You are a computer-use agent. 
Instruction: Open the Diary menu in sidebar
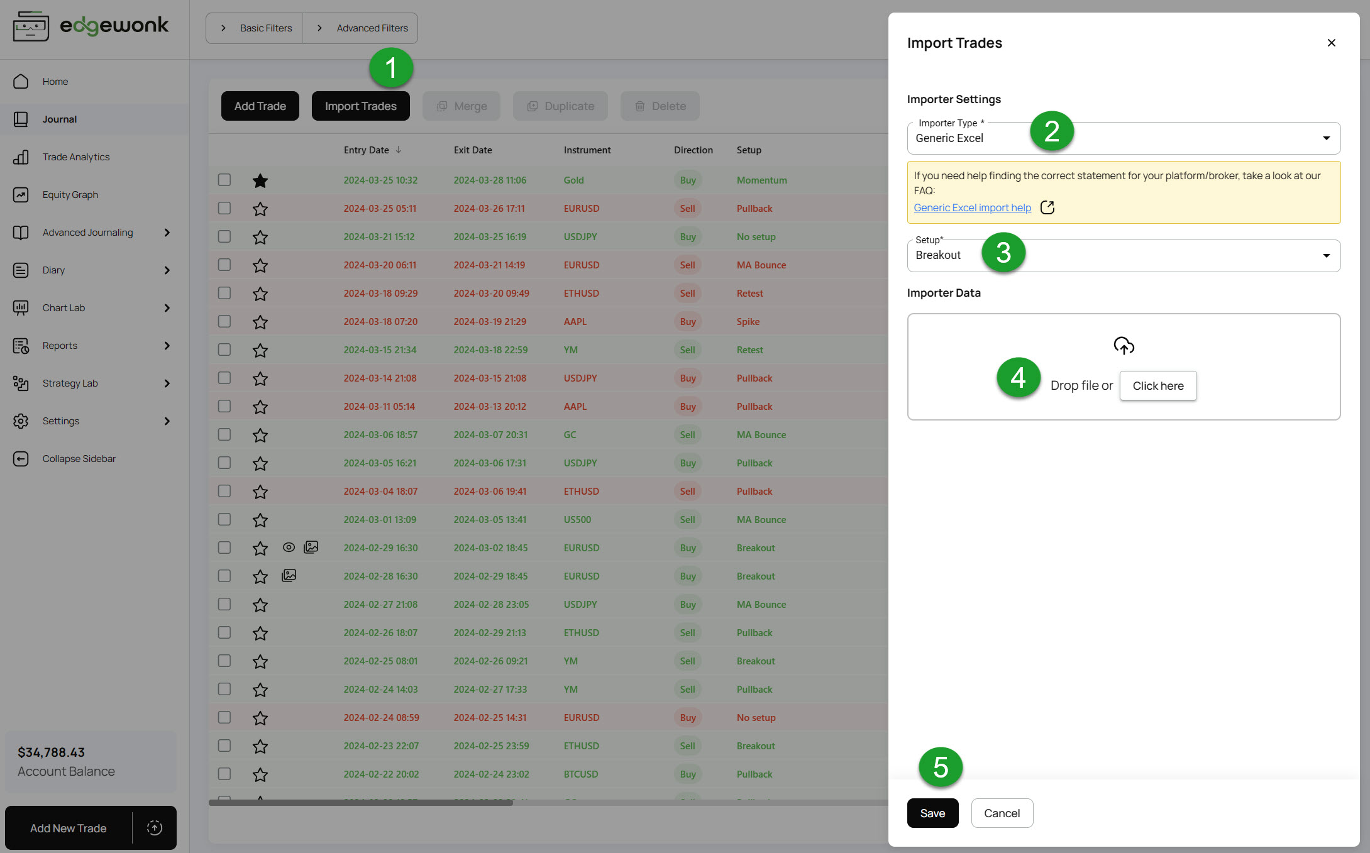coord(53,270)
